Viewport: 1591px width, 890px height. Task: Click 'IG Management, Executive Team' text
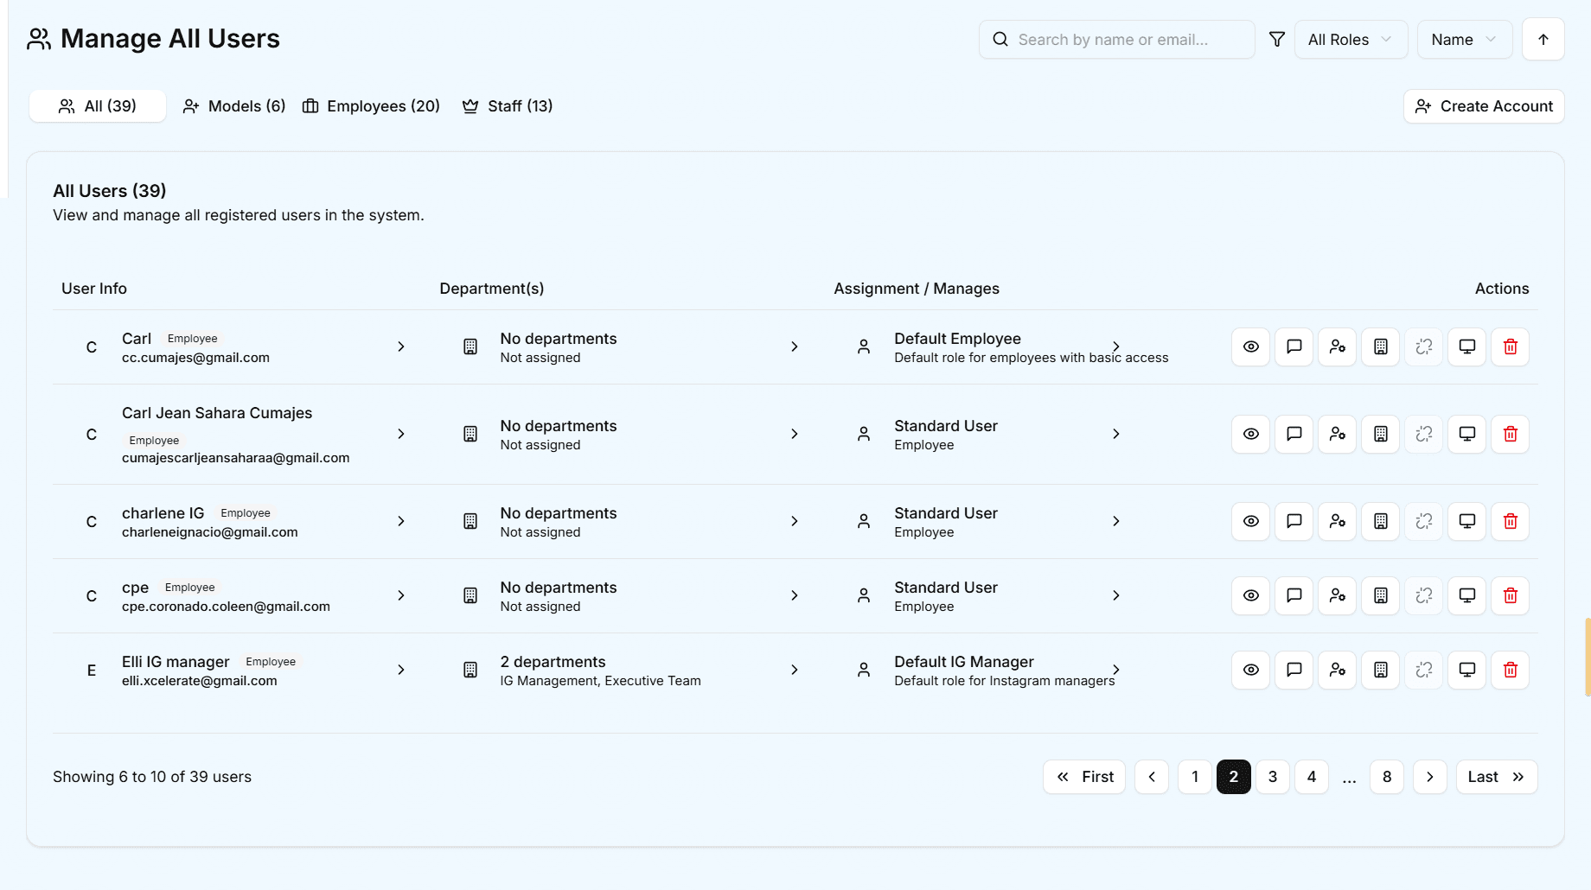coord(601,681)
